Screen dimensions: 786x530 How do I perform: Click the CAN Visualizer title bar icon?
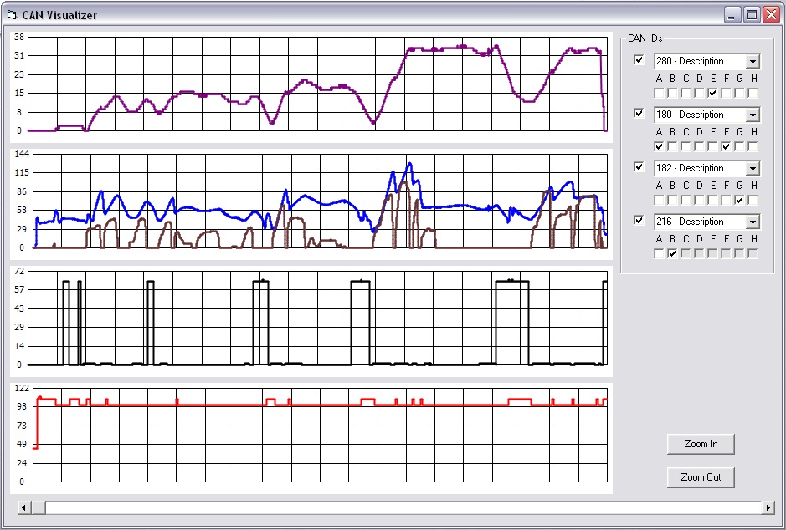[x=12, y=15]
